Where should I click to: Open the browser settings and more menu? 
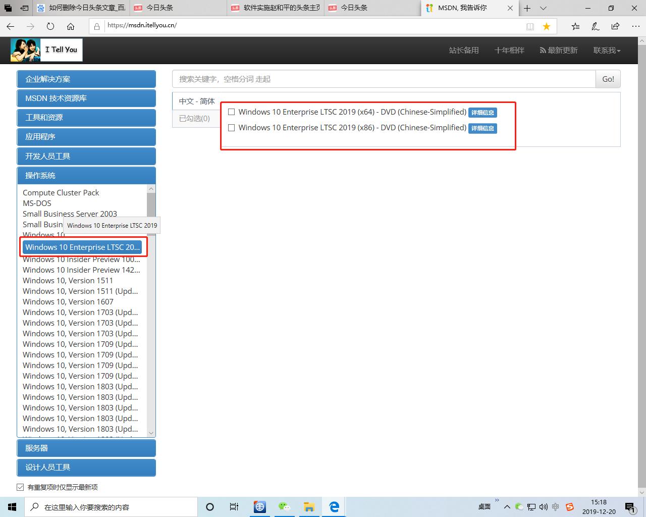[635, 26]
